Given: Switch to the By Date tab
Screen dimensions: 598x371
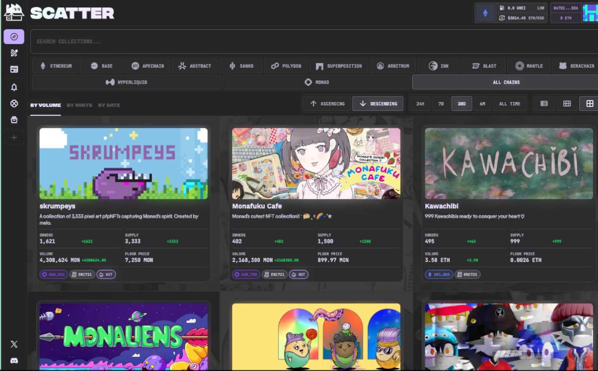Looking at the screenshot, I should [x=109, y=105].
